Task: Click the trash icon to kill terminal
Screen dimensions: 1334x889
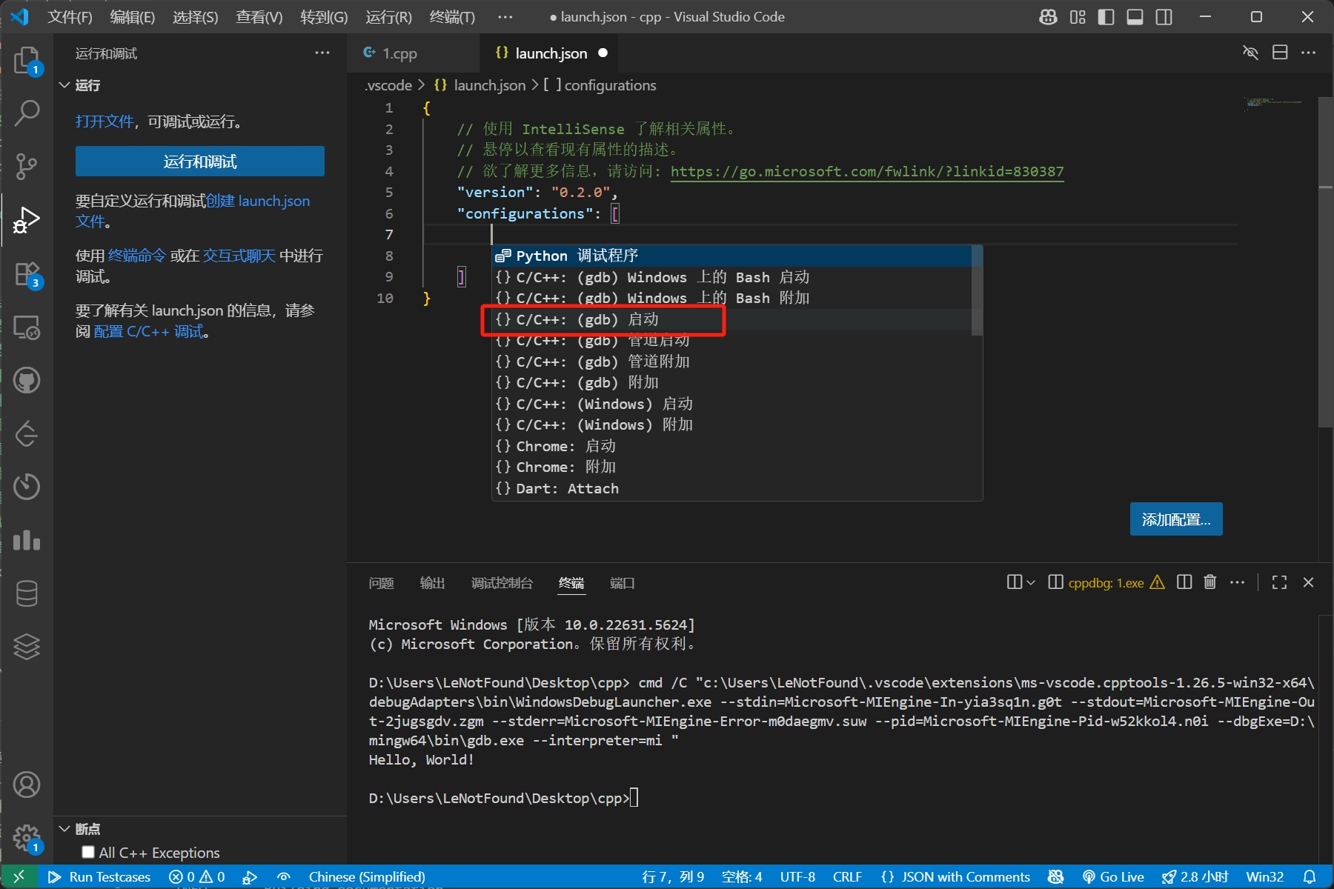Action: pos(1209,582)
